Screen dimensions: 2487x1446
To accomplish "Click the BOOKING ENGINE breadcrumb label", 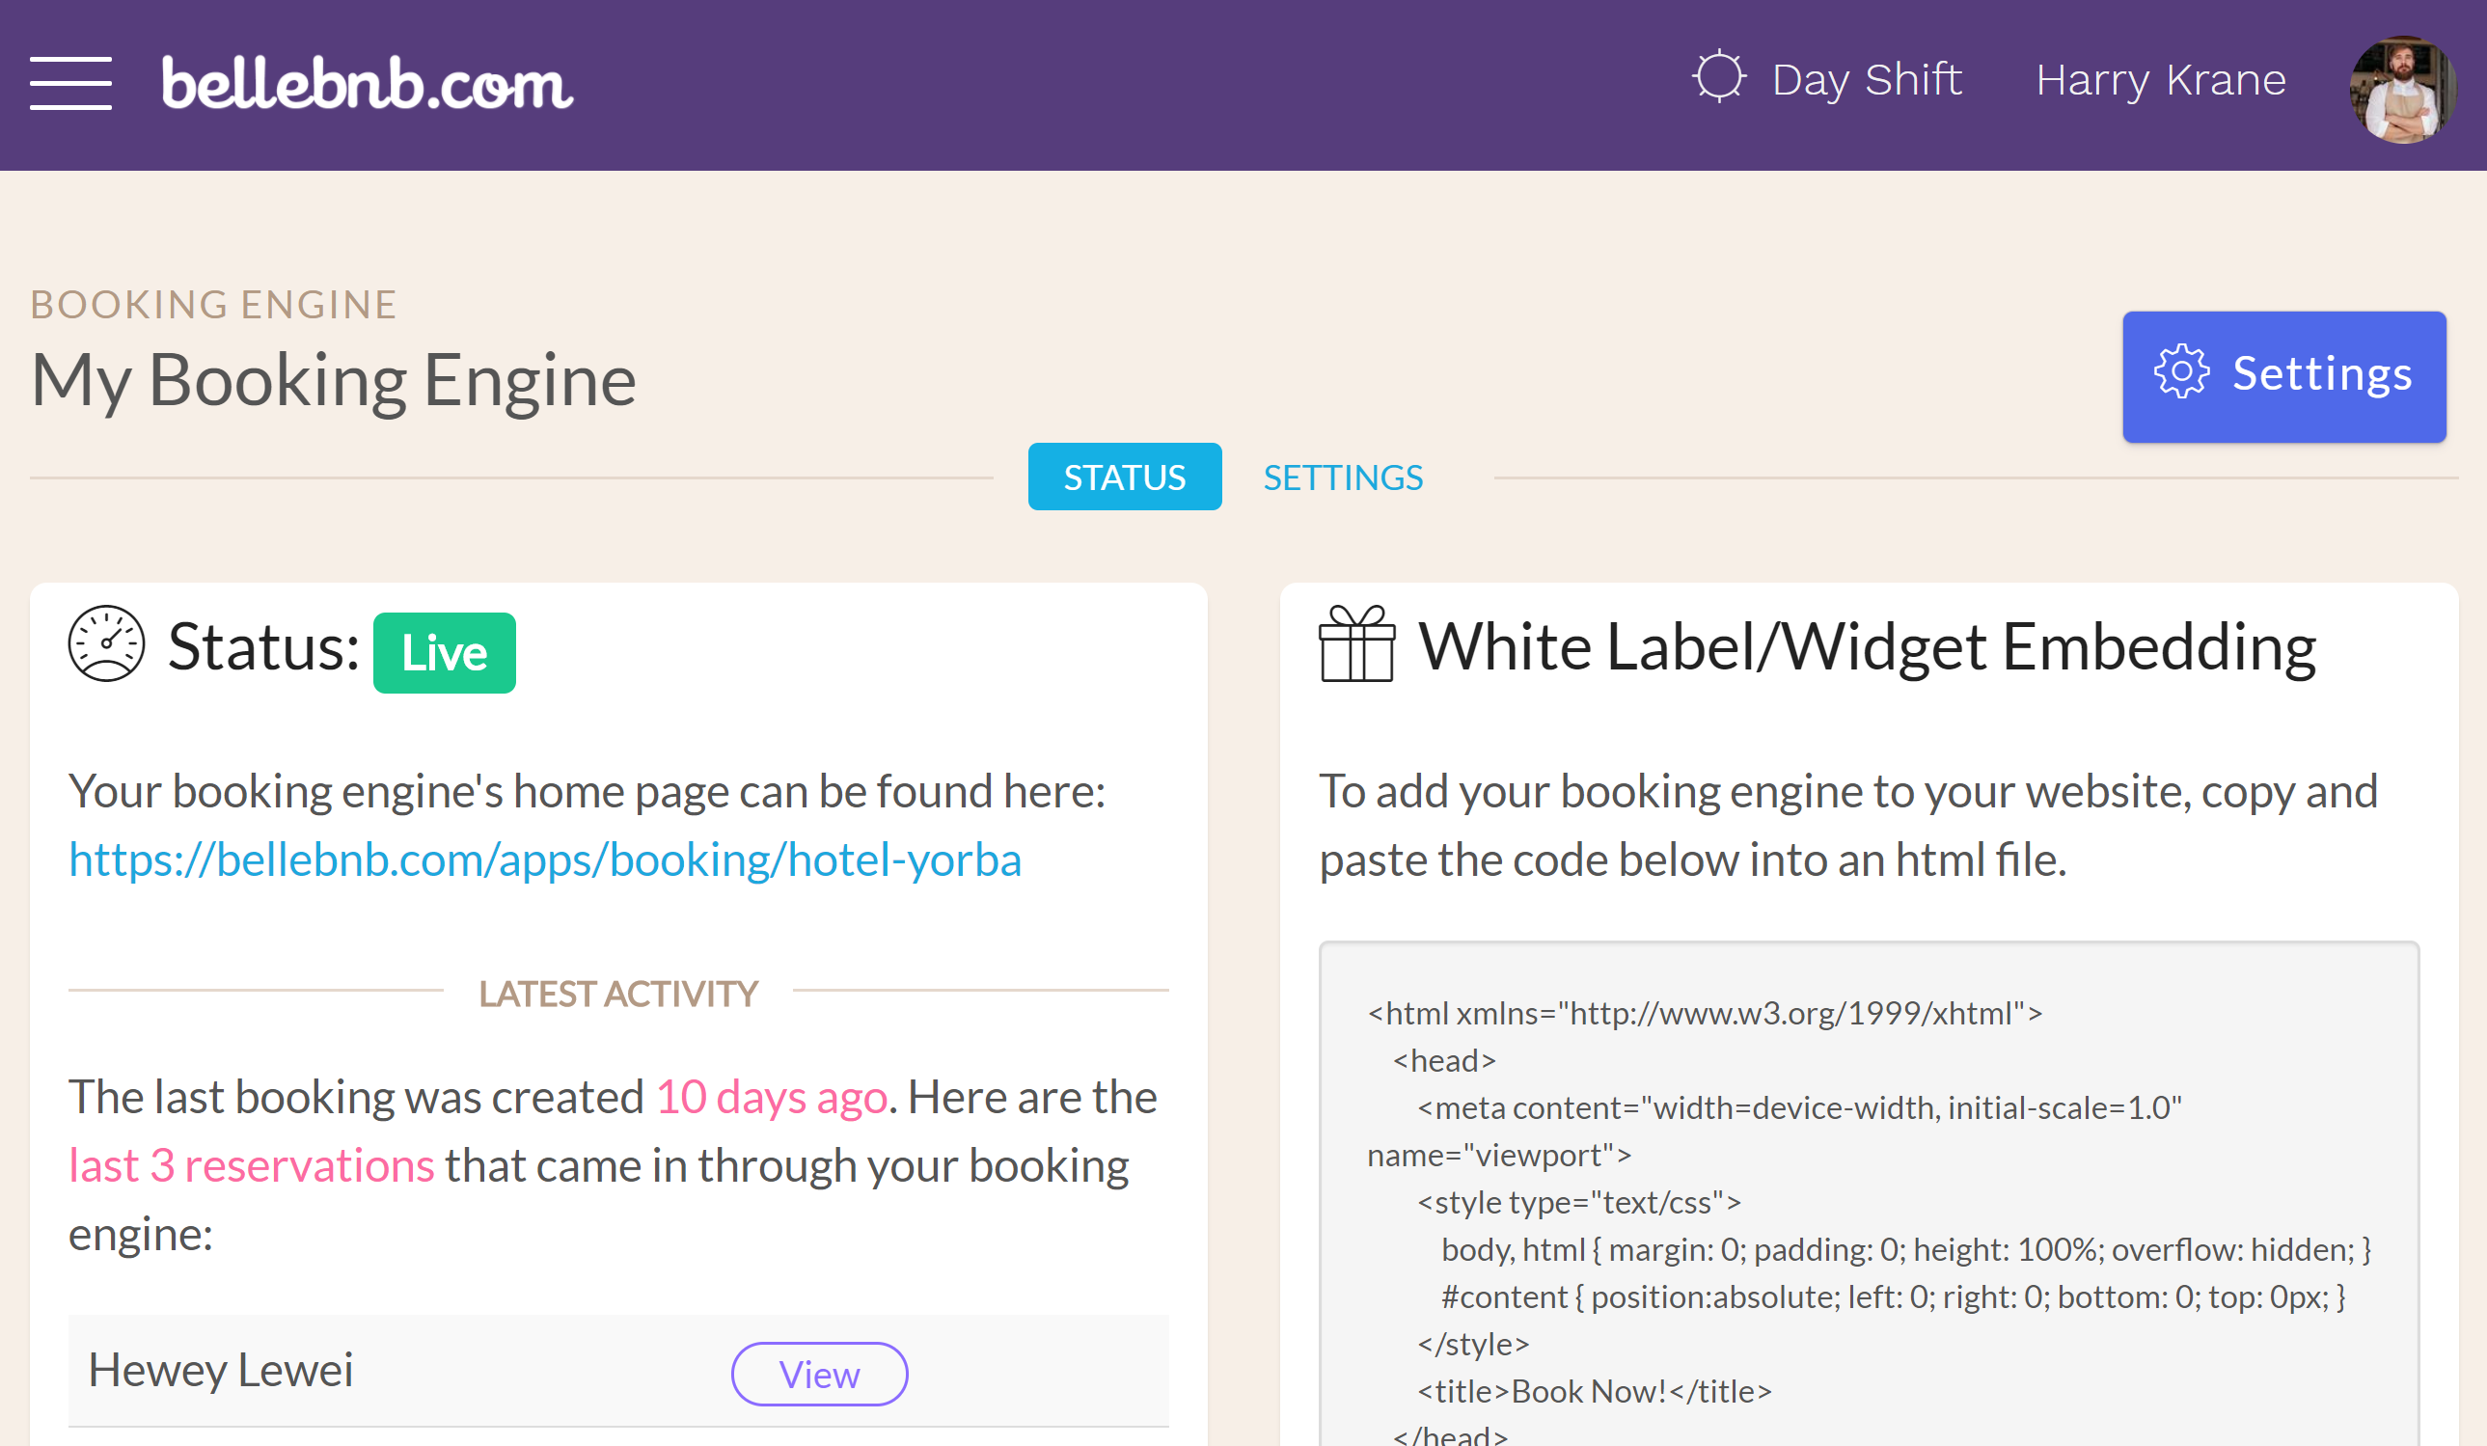I will pyautogui.click(x=213, y=304).
